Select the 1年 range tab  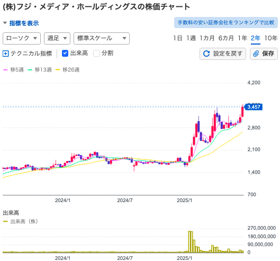pyautogui.click(x=242, y=38)
